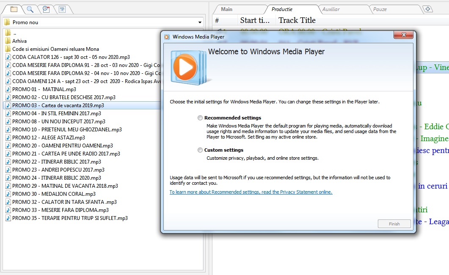Select PROMO 23 - ANDREI POPESCU 2017.mp3
Screen dimensions: 449x275
tap(58, 169)
